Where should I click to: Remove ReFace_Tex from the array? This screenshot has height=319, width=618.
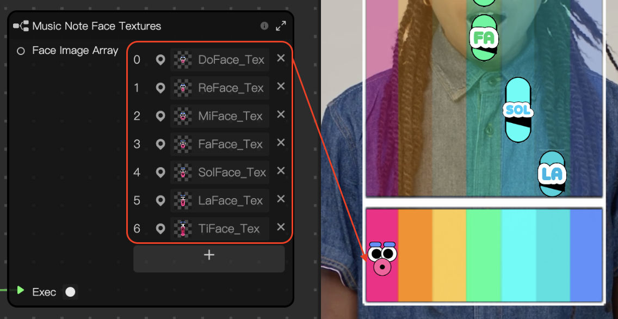coord(281,86)
